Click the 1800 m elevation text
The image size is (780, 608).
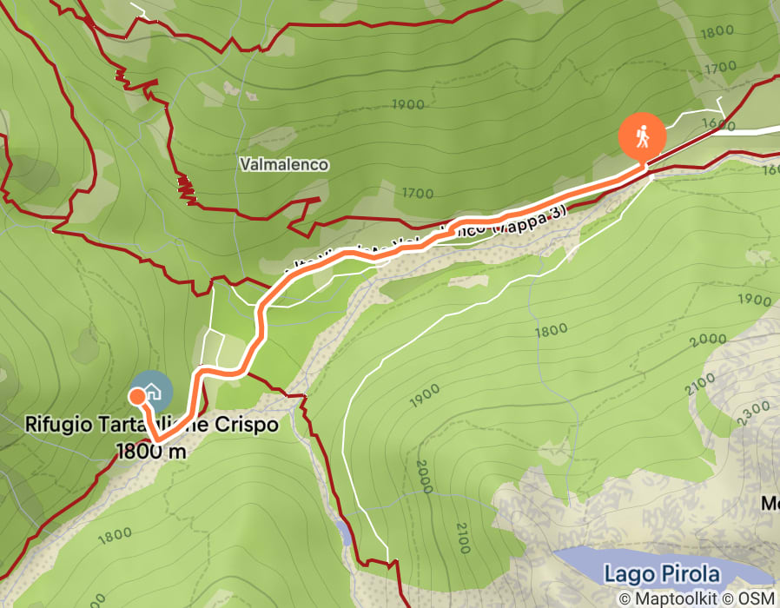151,452
